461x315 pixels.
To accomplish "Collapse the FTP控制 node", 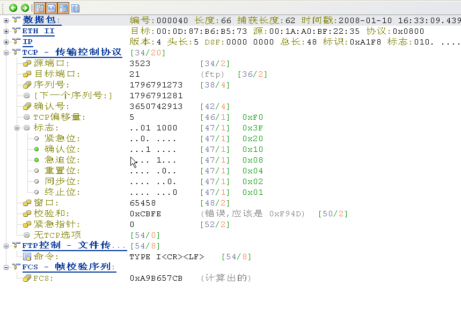I will (6, 246).
